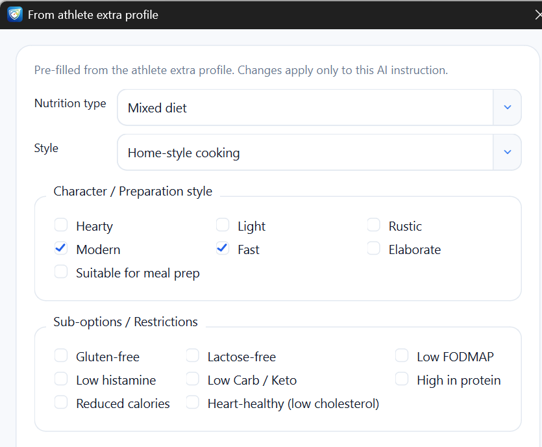The height and width of the screenshot is (447, 542).
Task: Click the shield app icon in title bar
Action: point(15,14)
